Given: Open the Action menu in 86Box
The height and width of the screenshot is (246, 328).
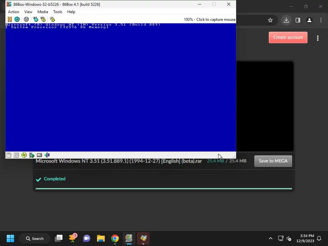Looking at the screenshot, I should pos(13,12).
